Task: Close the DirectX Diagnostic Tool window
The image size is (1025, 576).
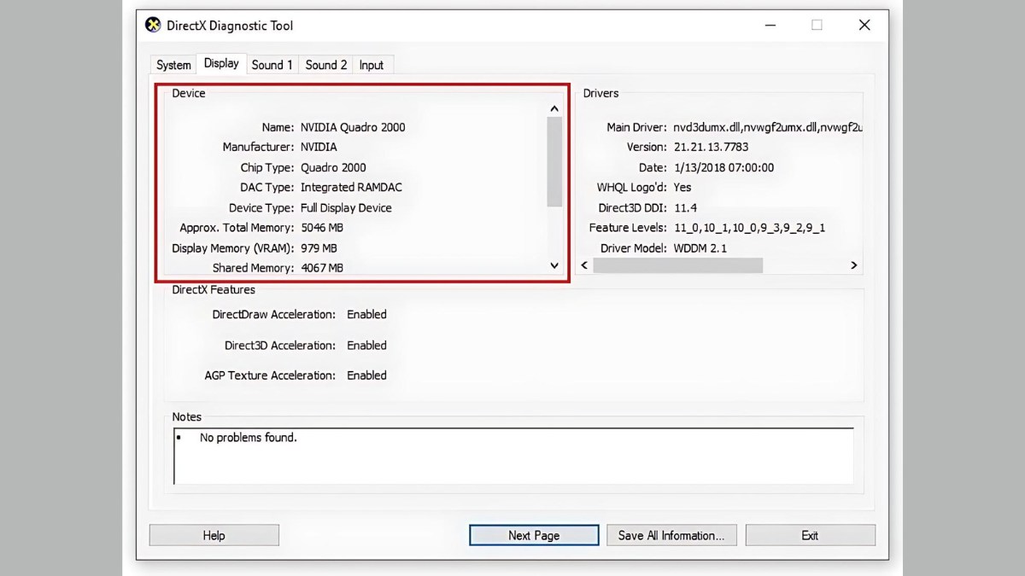Action: click(864, 25)
